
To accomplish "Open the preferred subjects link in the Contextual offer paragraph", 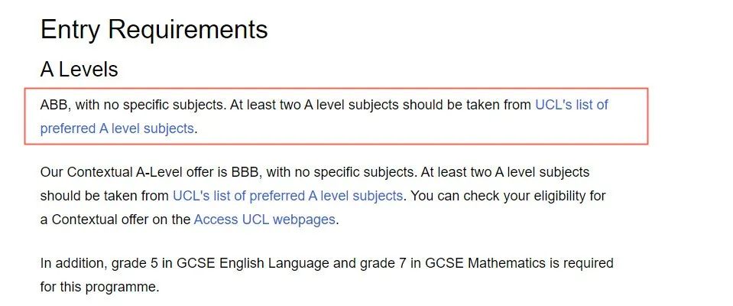I will pos(287,196).
